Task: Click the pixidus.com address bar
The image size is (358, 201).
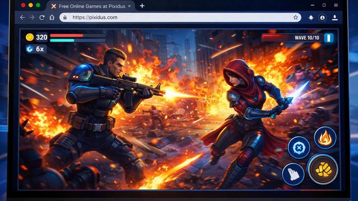Action: (x=180, y=17)
